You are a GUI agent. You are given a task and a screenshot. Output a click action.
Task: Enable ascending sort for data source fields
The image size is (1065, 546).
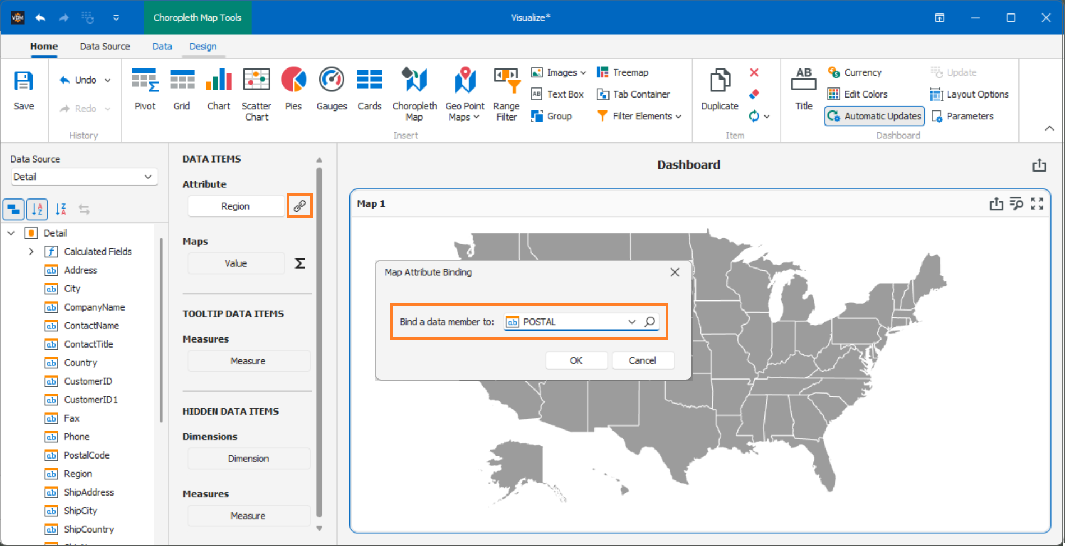[x=37, y=209]
